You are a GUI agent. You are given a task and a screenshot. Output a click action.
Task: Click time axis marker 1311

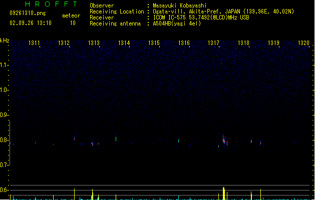click(34, 43)
